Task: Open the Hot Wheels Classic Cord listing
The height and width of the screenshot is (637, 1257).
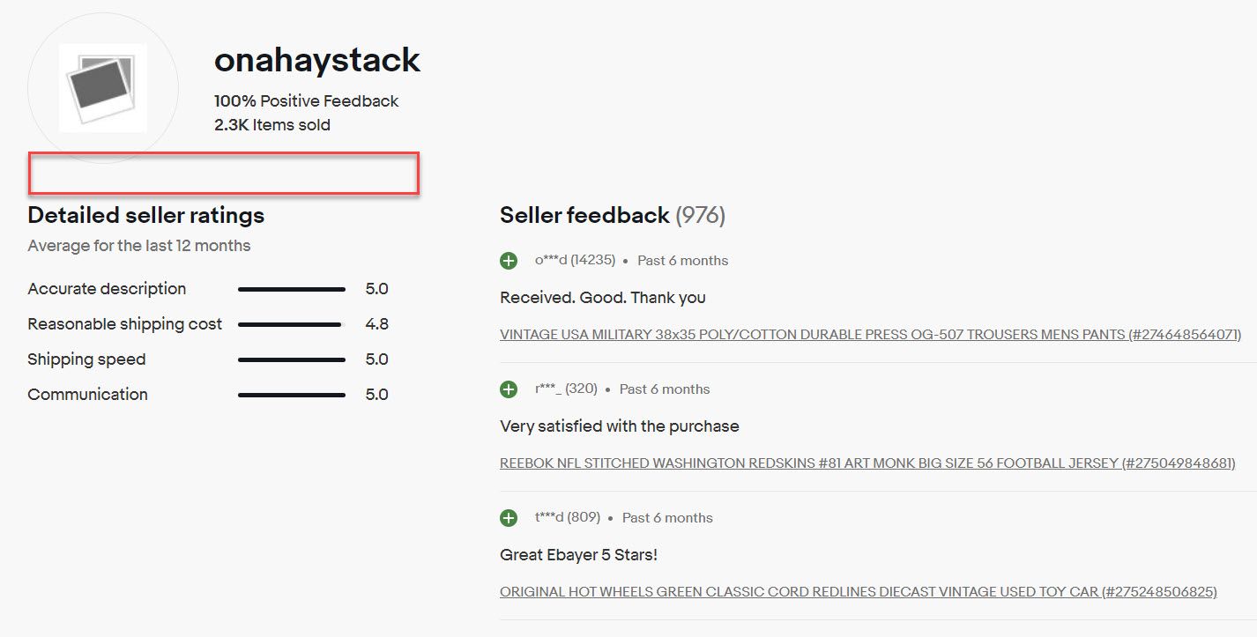Action: click(x=859, y=592)
